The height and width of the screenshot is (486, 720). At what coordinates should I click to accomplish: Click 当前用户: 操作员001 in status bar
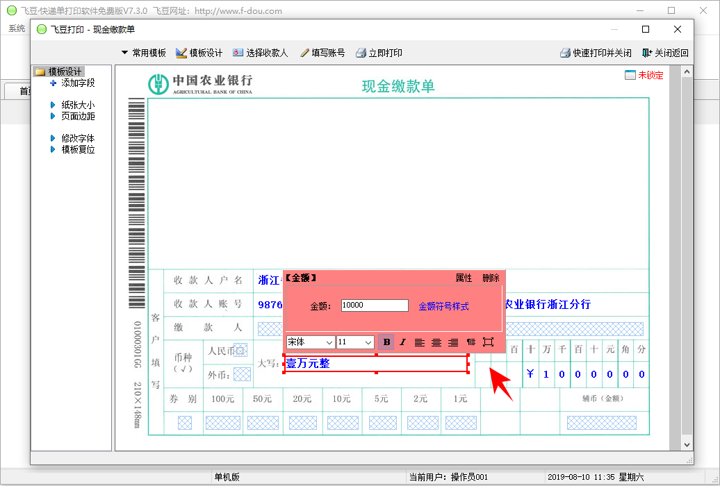448,477
